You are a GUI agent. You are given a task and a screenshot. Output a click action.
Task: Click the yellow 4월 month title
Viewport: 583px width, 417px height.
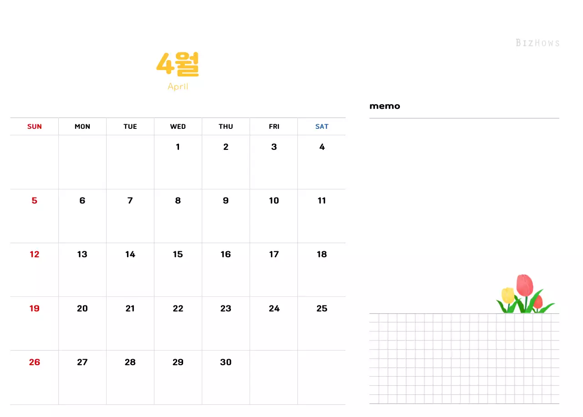(178, 64)
